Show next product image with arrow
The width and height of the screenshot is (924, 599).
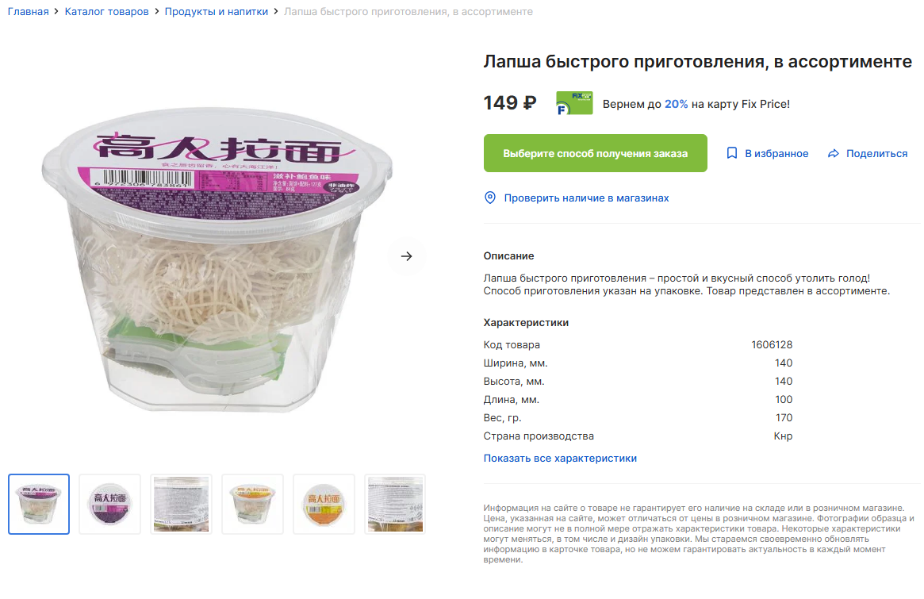point(407,256)
